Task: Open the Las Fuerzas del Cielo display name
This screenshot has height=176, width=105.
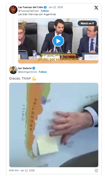Action: click(x=31, y=7)
